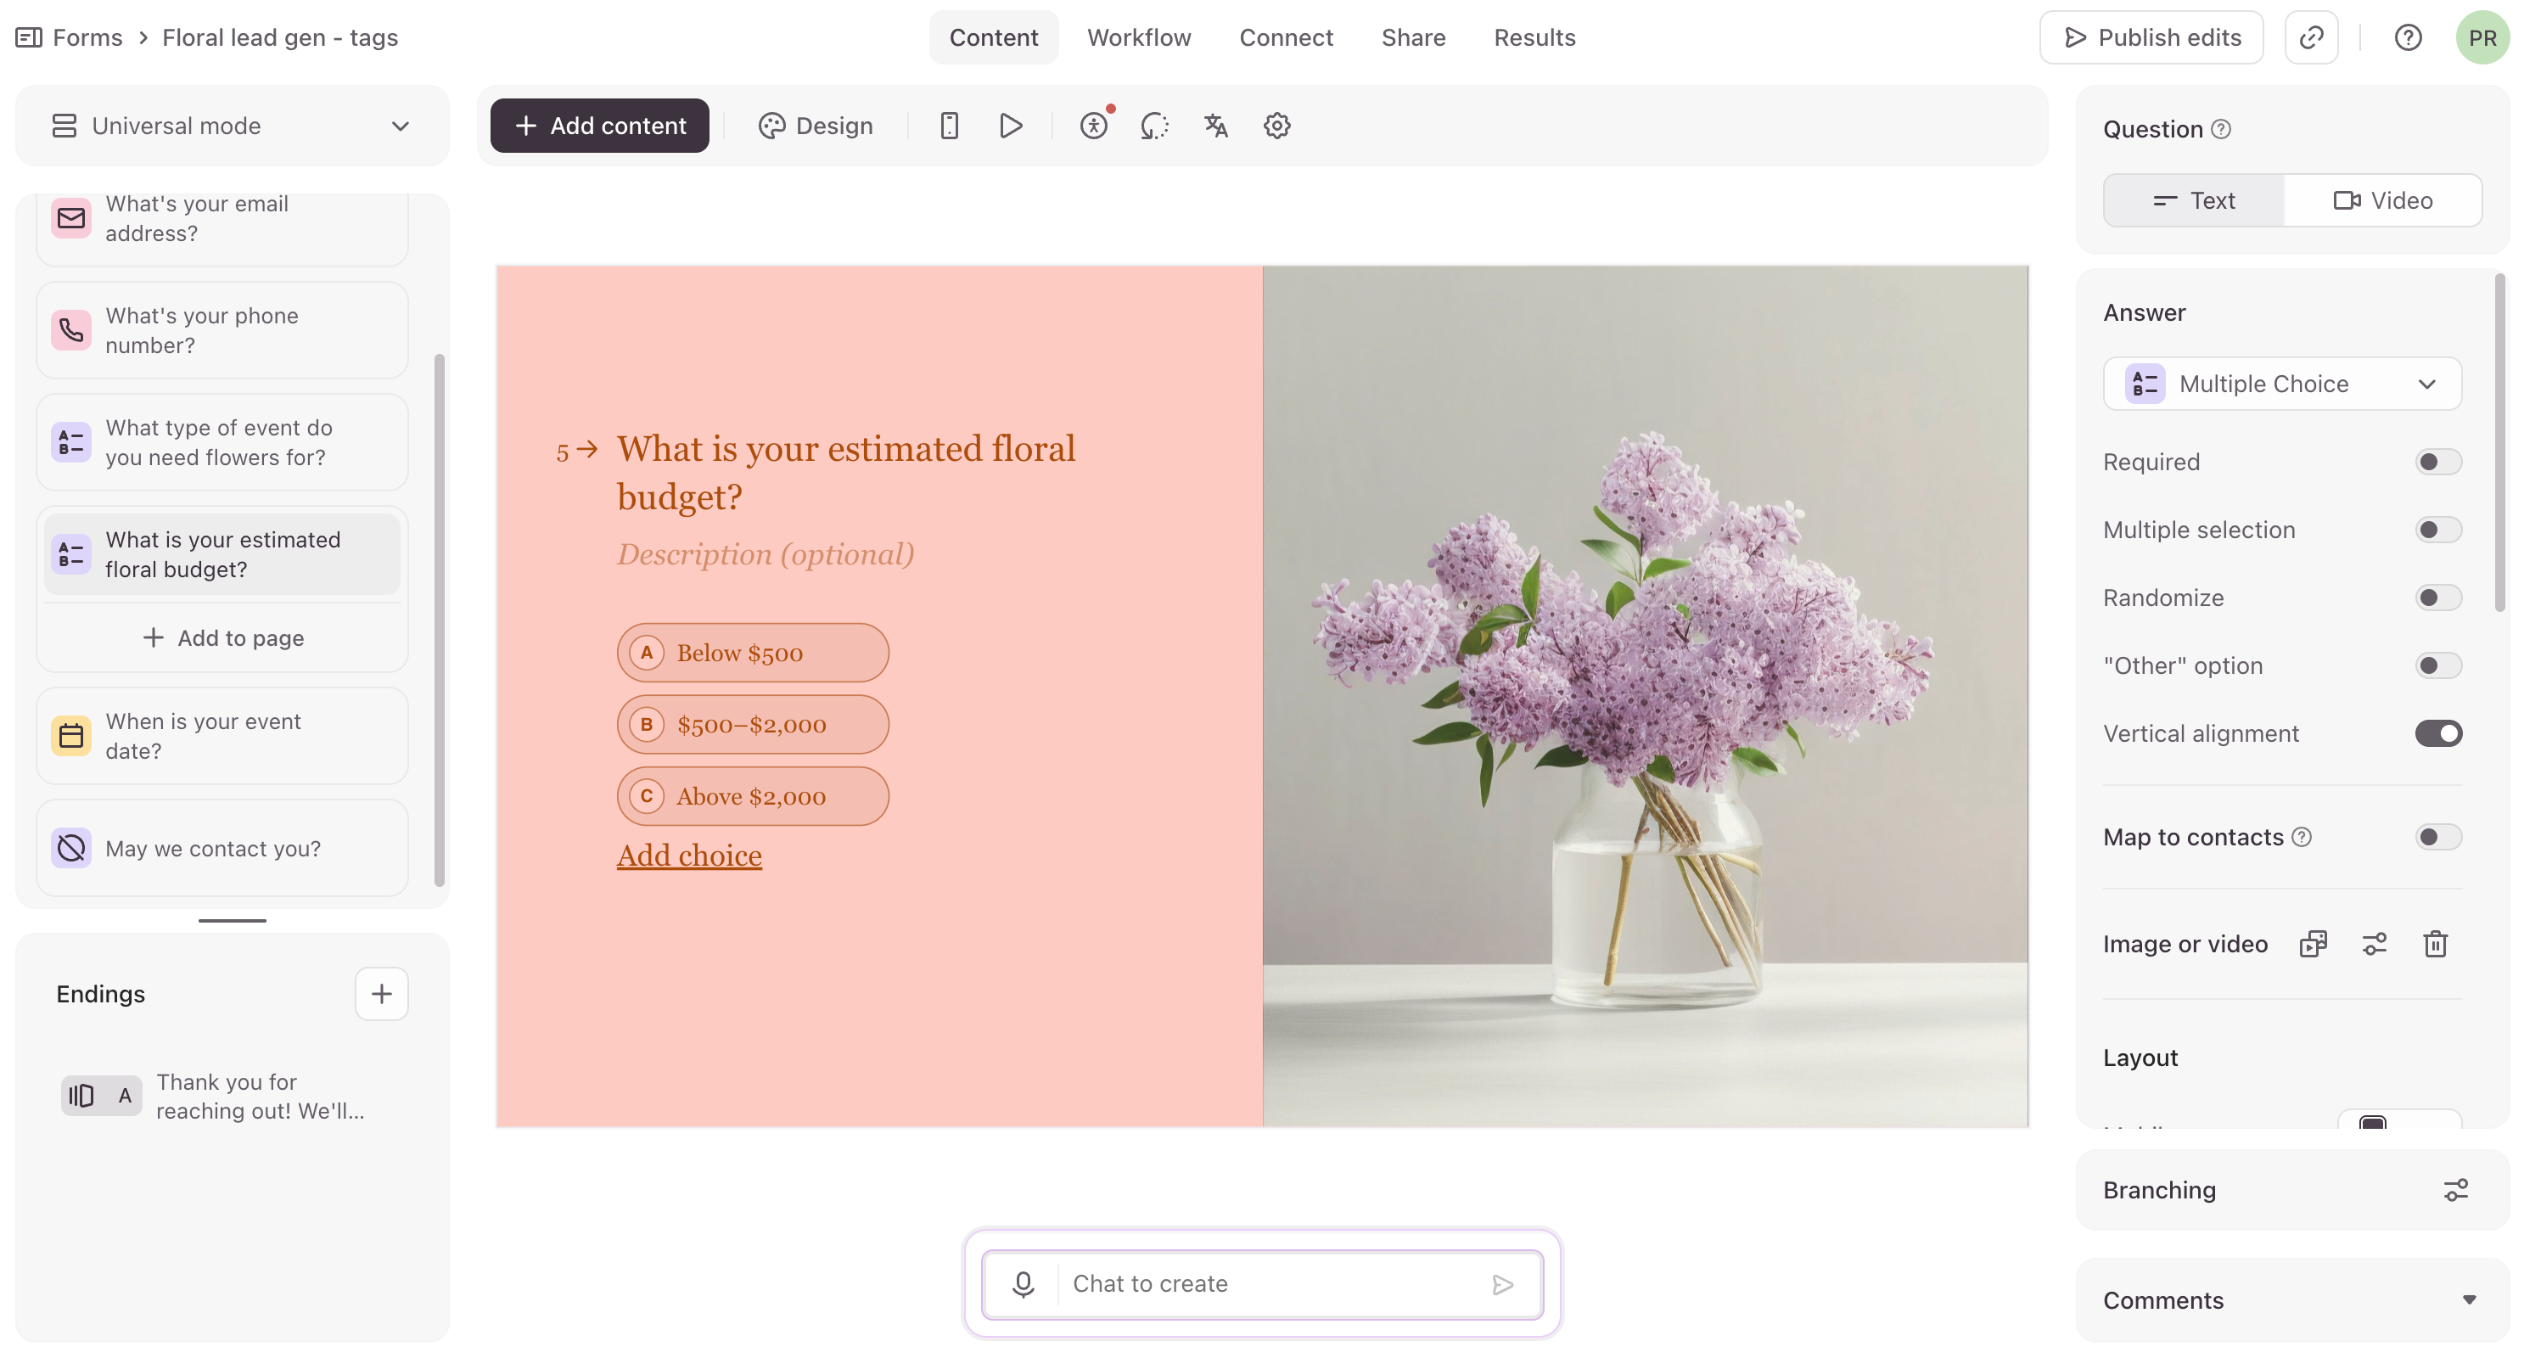This screenshot has height=1358, width=2524.
Task: Click the play preview icon
Action: click(x=1010, y=126)
